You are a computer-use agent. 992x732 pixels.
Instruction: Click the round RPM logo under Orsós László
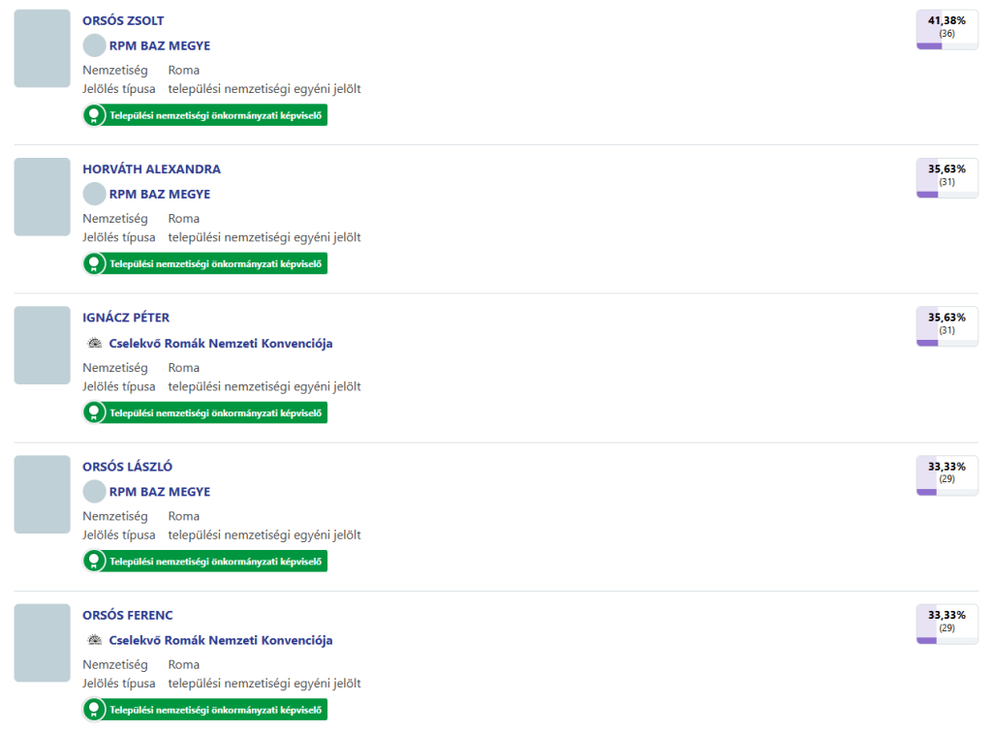click(x=94, y=492)
